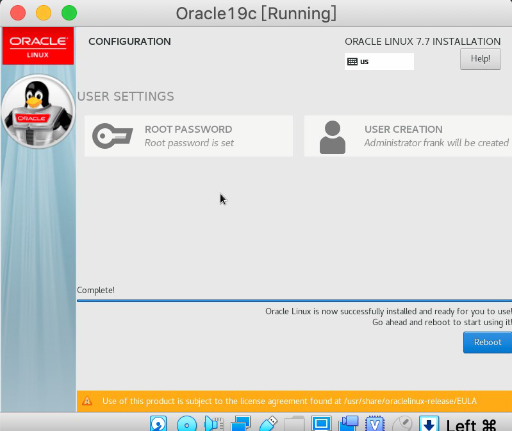Click the audio speaker status icon

(x=213, y=424)
